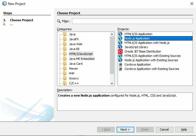Choose HTML5/JS Application project type
196x136 pixels.
tap(138, 34)
